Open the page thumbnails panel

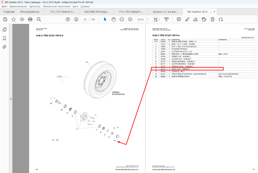pyautogui.click(x=5, y=29)
